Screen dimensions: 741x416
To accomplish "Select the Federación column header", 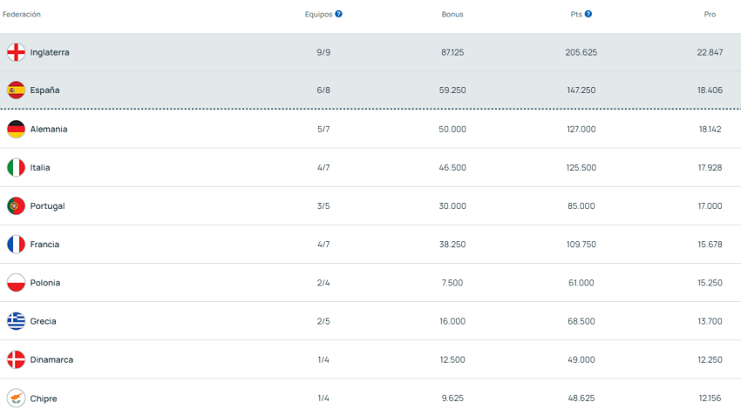I will (22, 15).
